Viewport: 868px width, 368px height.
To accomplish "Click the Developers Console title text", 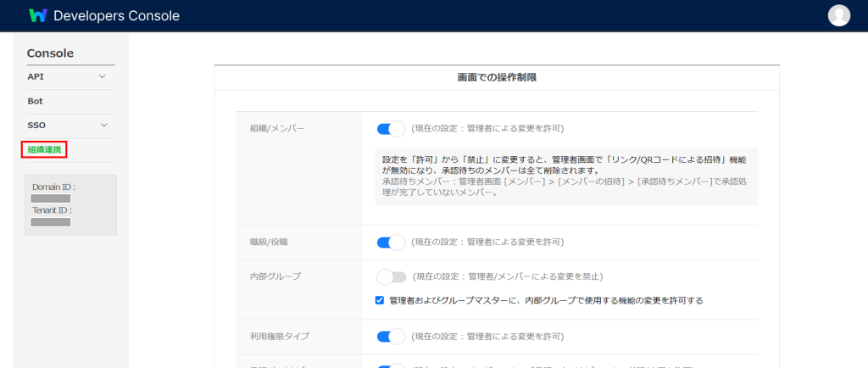I will (116, 15).
